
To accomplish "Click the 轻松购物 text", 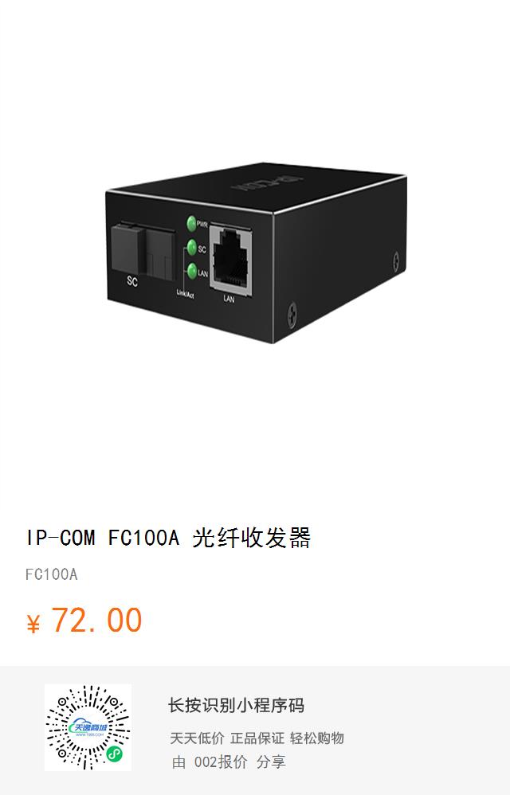I will (317, 738).
